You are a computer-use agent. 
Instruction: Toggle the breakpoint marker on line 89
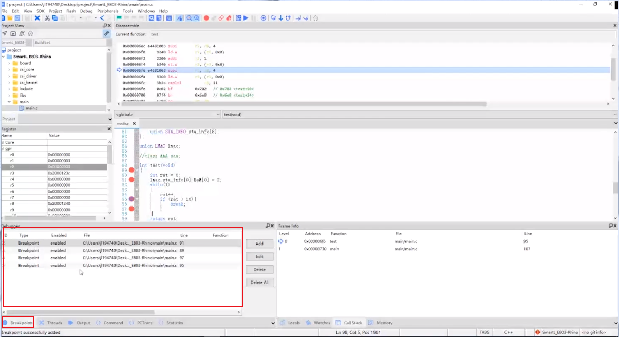pos(132,170)
